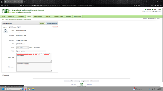Open the Acción dropdown set to Crear Nueva
This screenshot has height=91, width=163.
22,48
